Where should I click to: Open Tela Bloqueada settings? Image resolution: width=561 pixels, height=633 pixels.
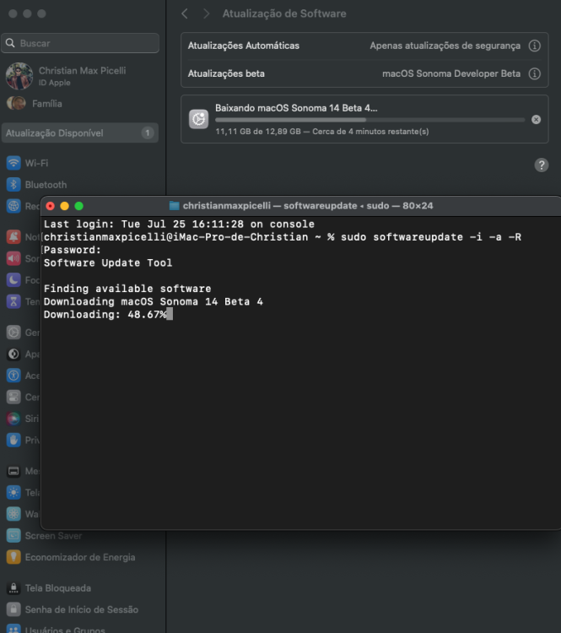(x=49, y=588)
